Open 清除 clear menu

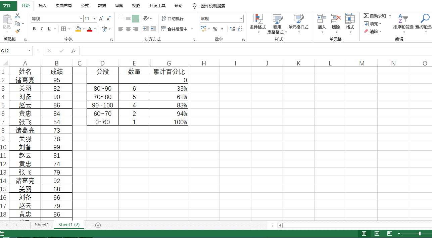373,31
